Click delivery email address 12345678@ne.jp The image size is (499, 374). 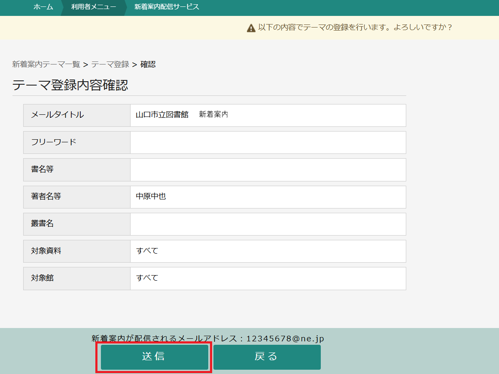(x=285, y=338)
